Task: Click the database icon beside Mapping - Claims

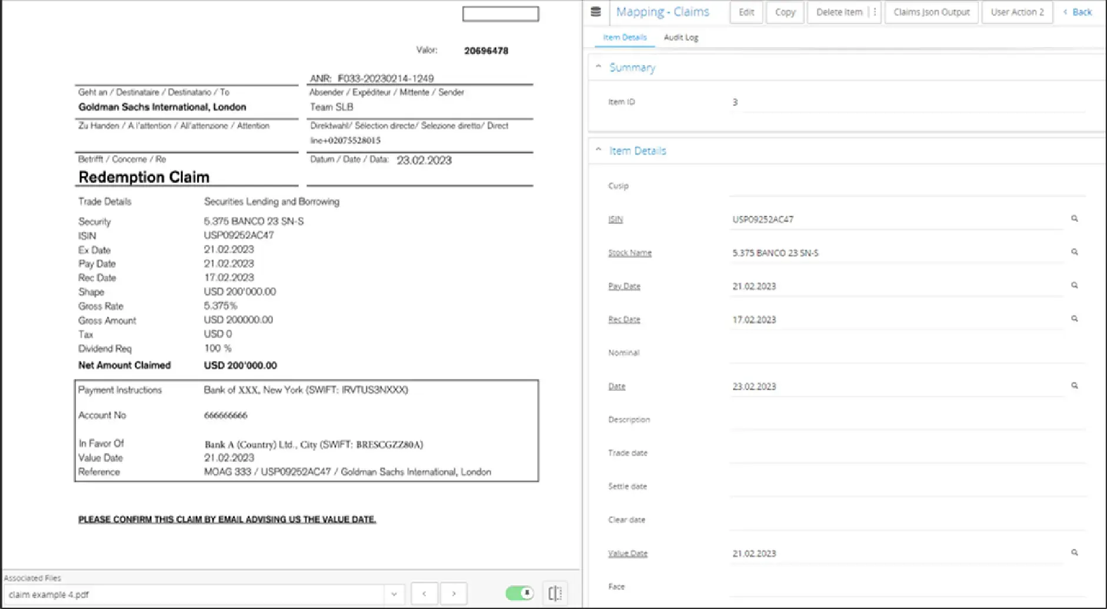Action: pos(596,11)
